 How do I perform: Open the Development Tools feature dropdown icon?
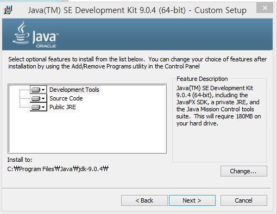[38, 90]
